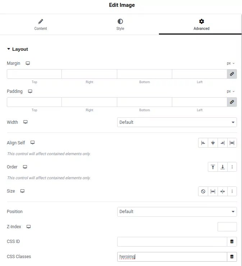Image resolution: width=242 pixels, height=266 pixels.
Task: Switch to the Content tab
Action: click(x=41, y=25)
